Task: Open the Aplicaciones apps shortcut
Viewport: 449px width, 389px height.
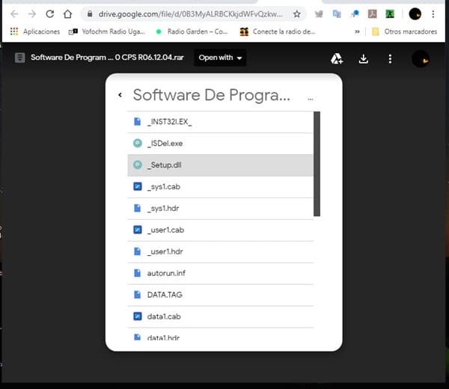Action: 35,31
